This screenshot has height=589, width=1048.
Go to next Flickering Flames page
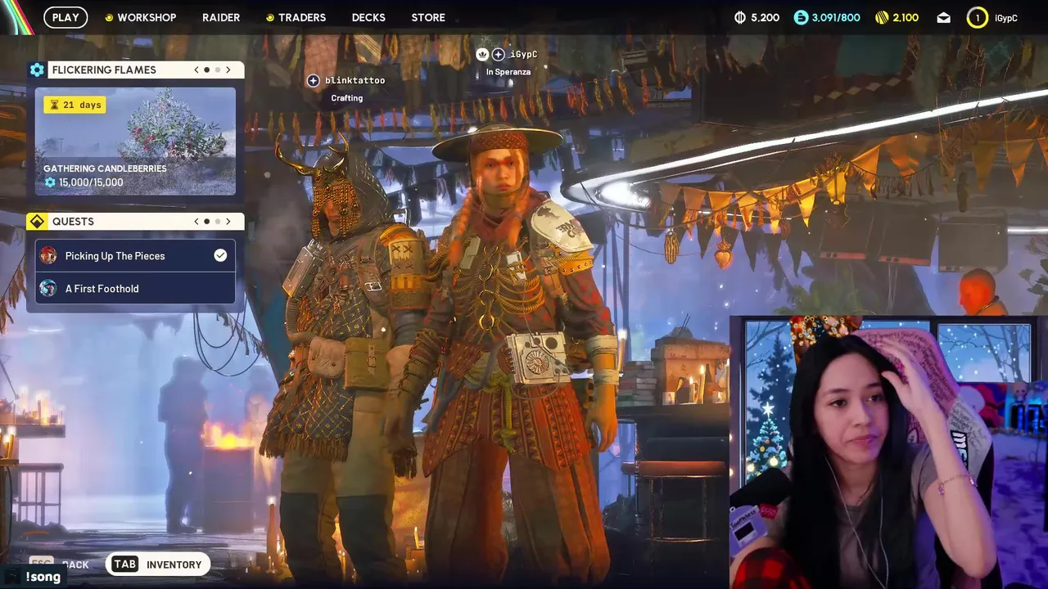pos(228,70)
